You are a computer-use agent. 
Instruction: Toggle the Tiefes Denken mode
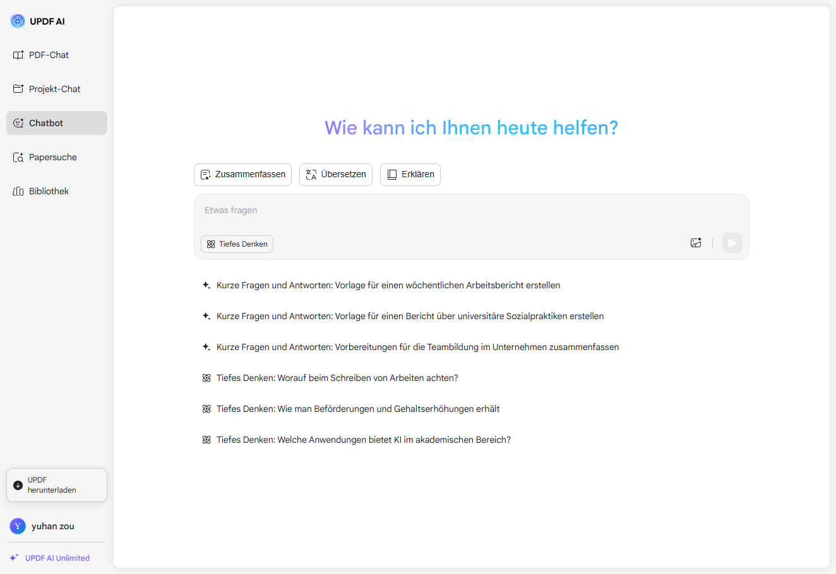pyautogui.click(x=237, y=244)
